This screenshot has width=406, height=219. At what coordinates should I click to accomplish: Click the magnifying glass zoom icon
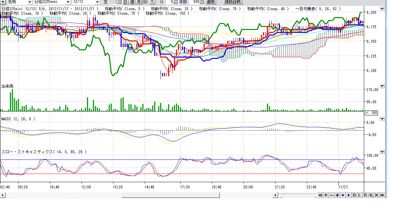371,195
